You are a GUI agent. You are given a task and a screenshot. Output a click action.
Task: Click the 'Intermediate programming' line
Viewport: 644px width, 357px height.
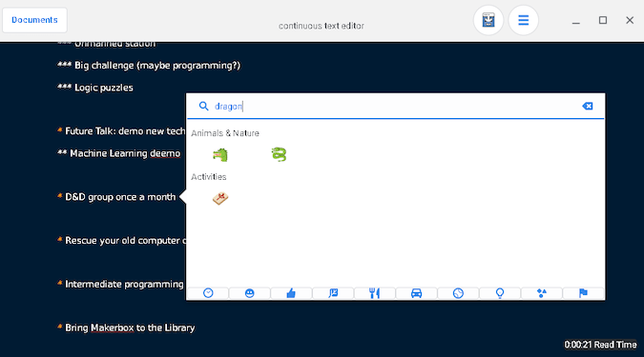tap(121, 284)
